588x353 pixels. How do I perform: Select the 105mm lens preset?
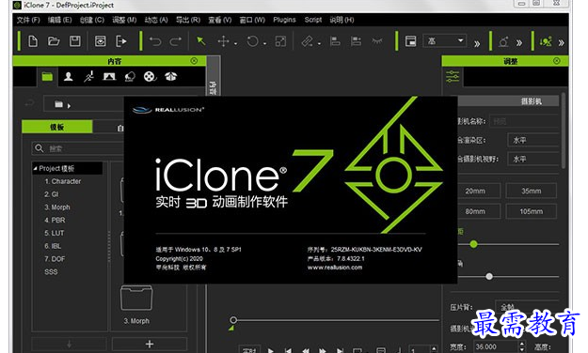pos(531,211)
